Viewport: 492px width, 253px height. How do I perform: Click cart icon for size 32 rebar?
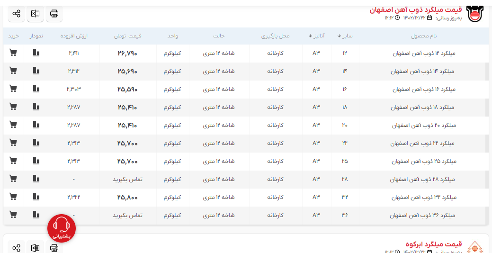(13, 197)
